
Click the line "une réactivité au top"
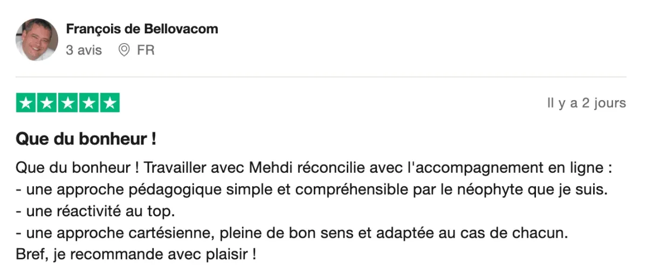(x=95, y=211)
